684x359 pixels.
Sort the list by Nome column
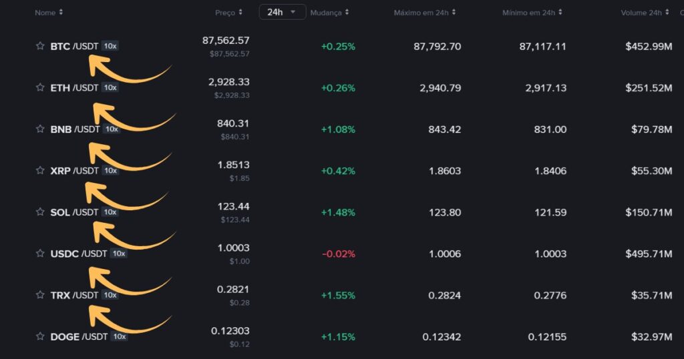point(49,13)
